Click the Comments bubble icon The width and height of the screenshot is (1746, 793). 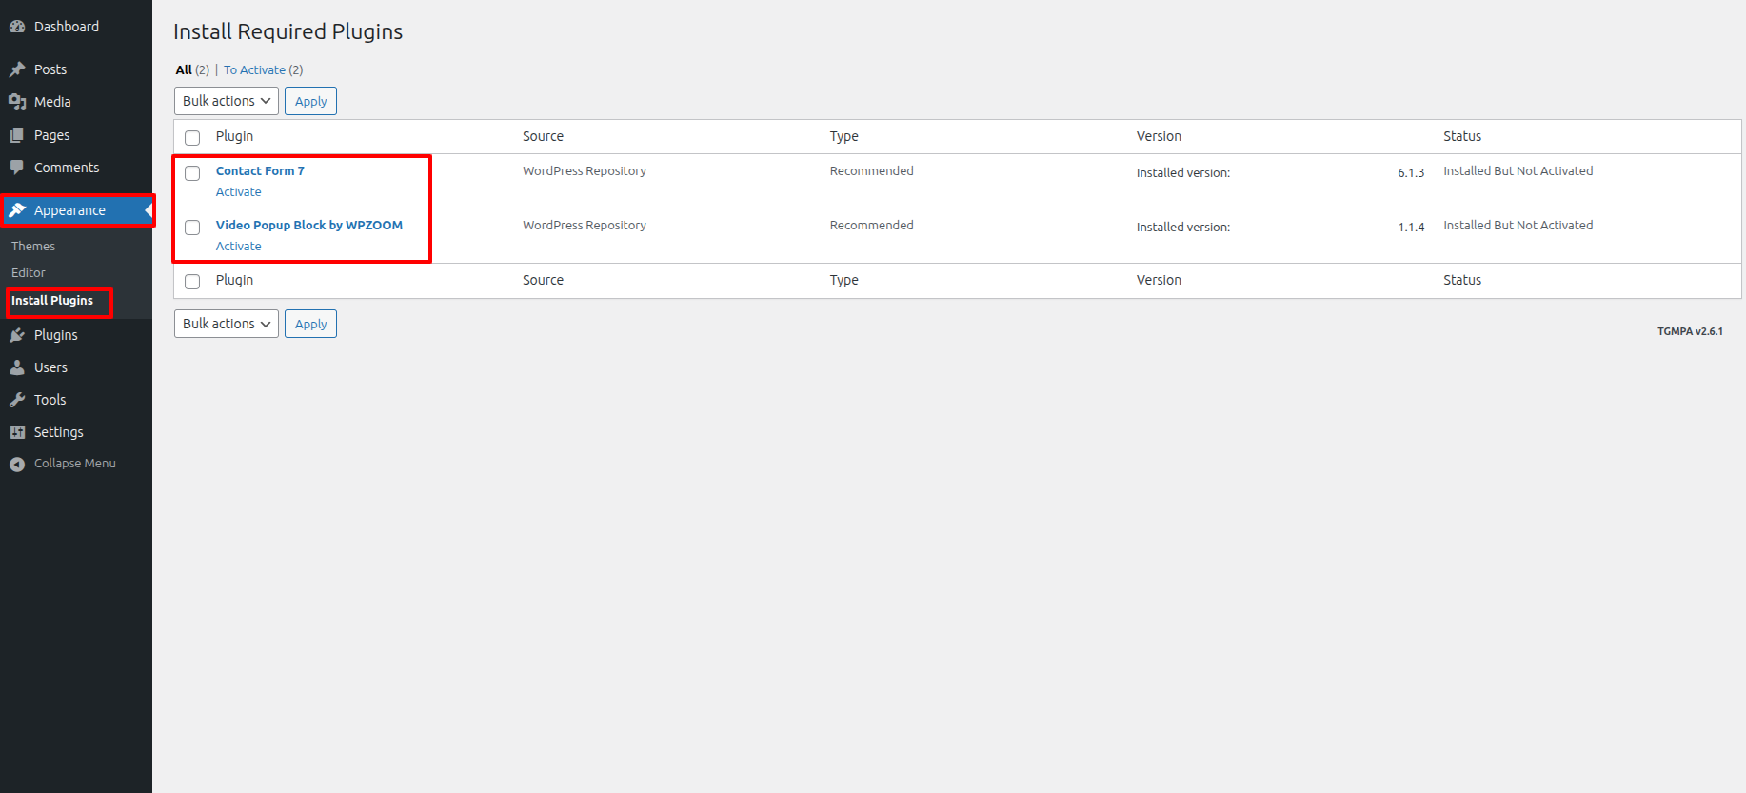[x=17, y=168]
